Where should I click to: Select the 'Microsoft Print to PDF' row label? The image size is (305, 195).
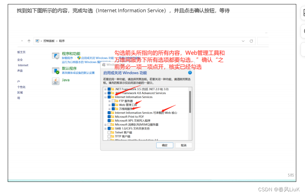pos(129,117)
